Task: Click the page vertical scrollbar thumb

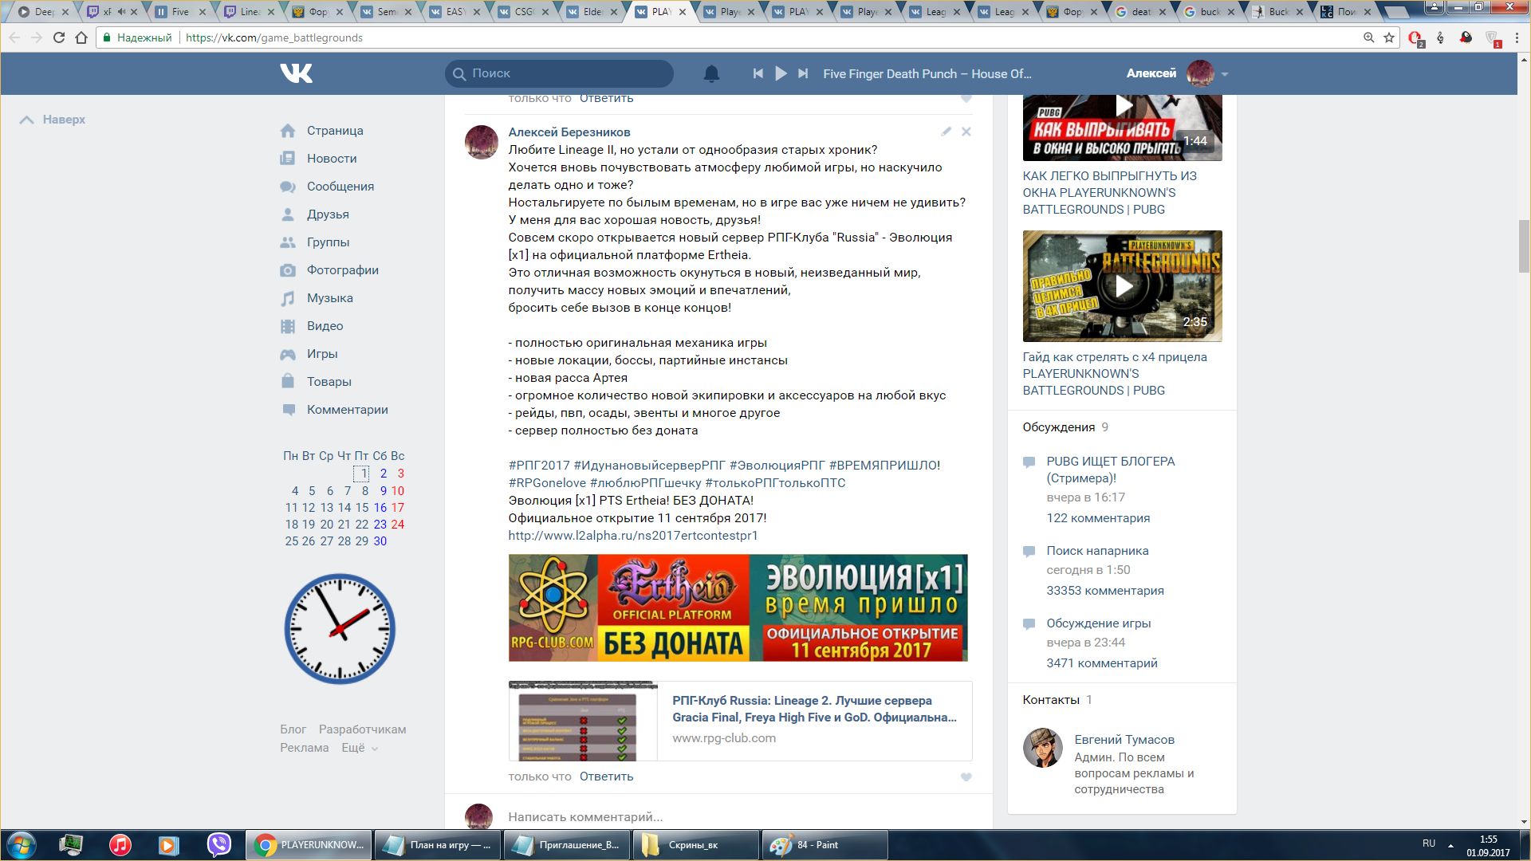Action: pyautogui.click(x=1524, y=245)
